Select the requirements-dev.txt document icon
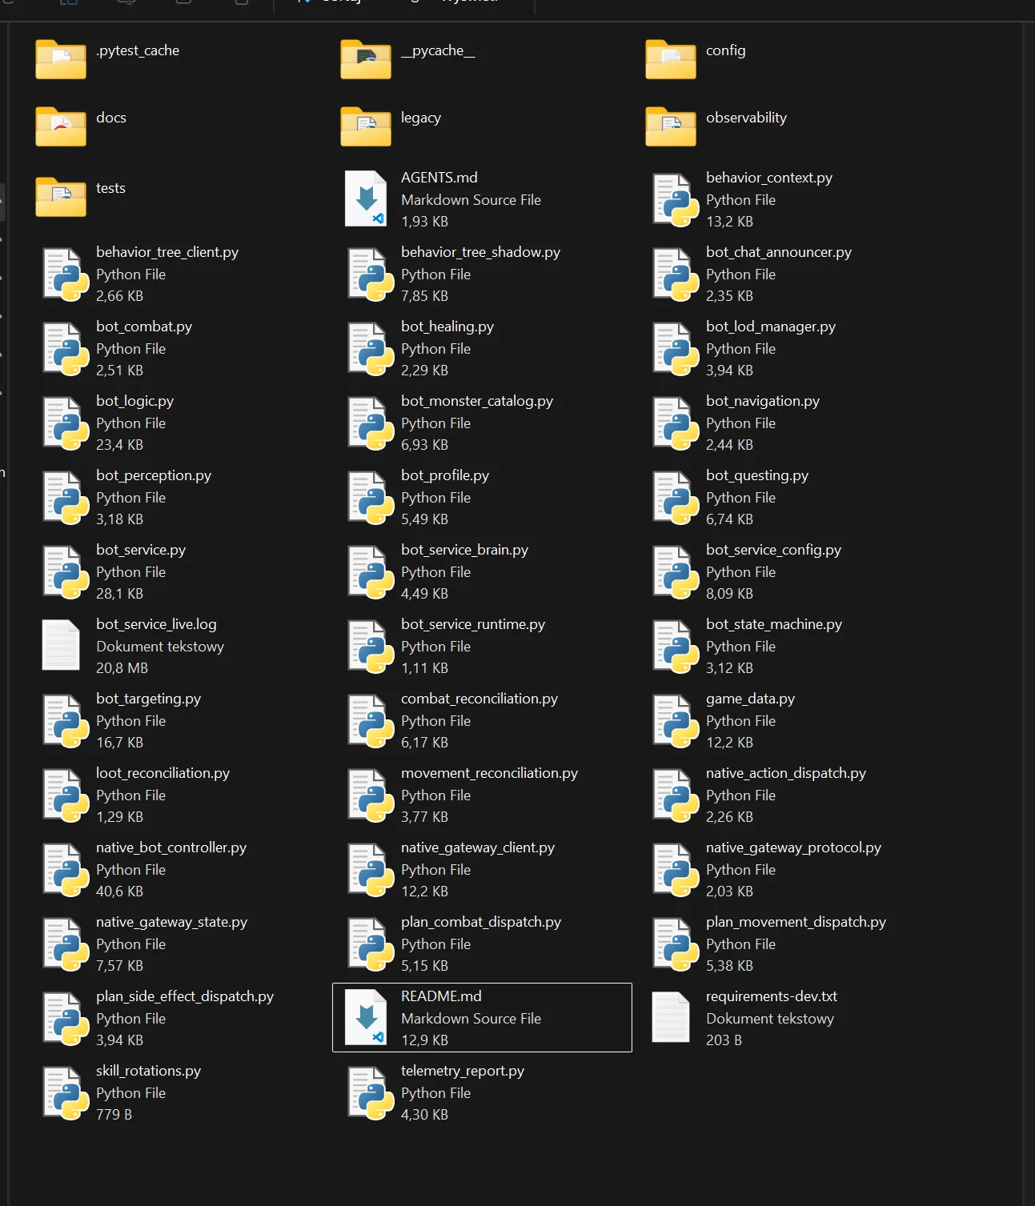Image resolution: width=1035 pixels, height=1206 pixels. 671,1017
